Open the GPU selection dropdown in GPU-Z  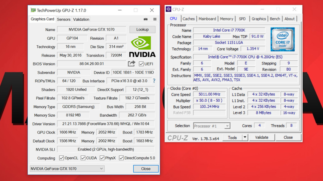[x=67, y=168]
